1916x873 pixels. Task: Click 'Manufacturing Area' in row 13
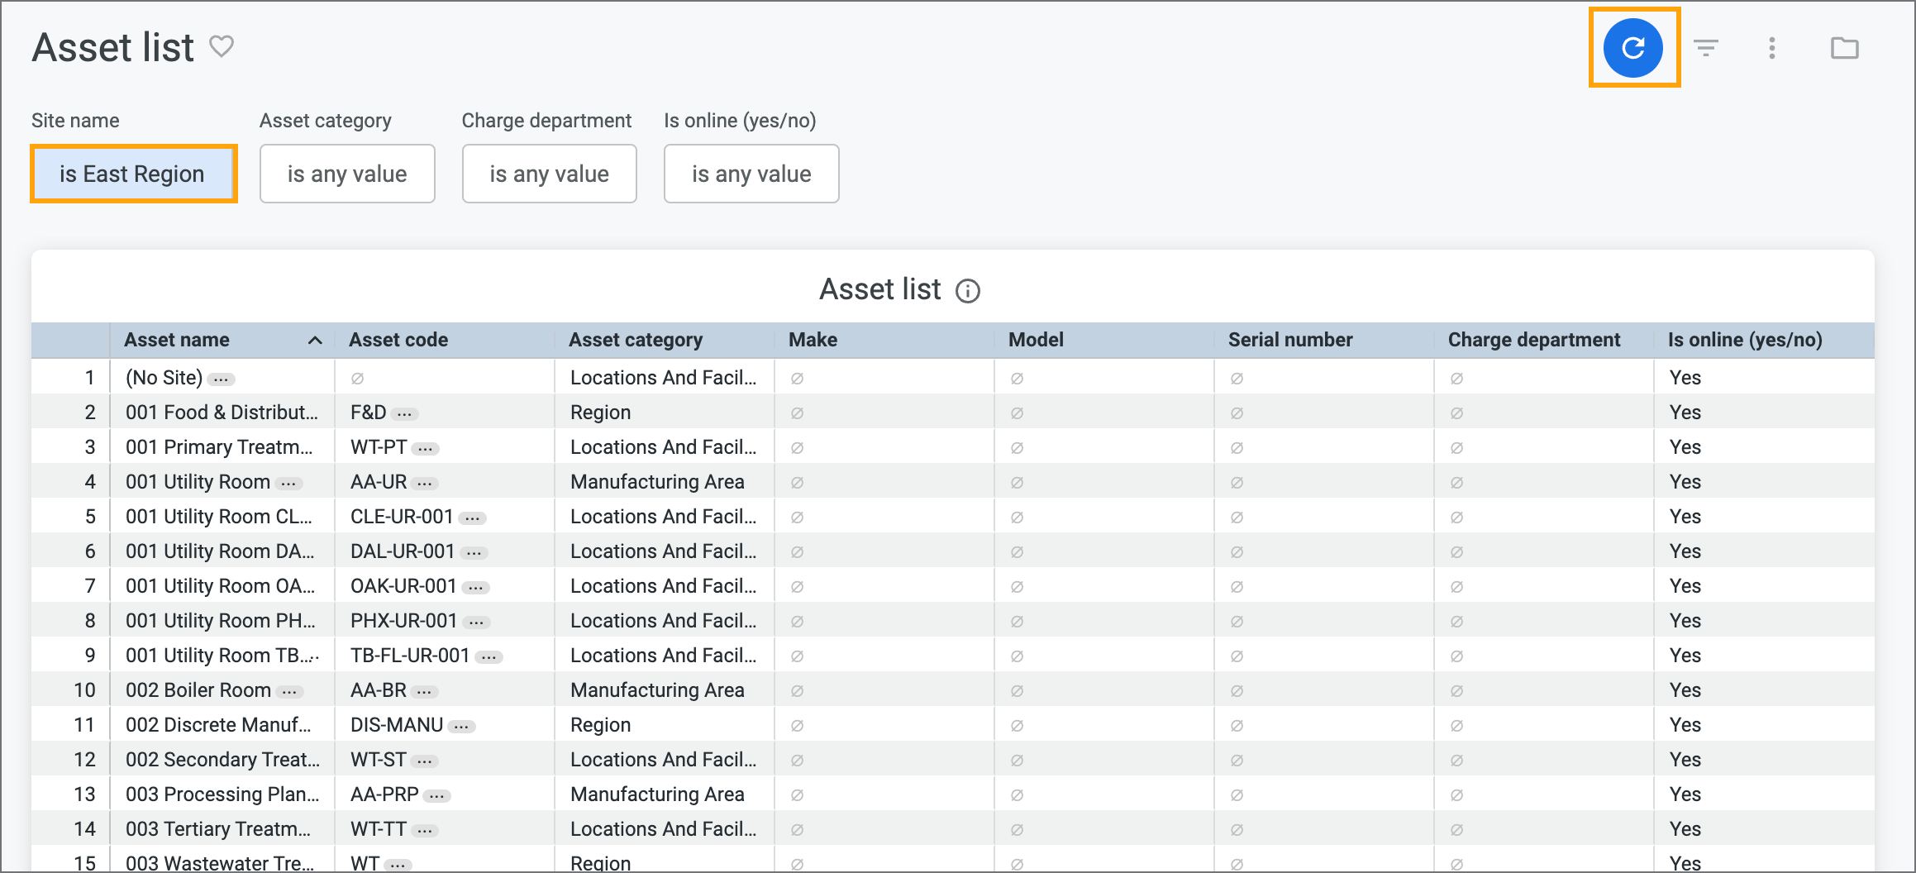(x=657, y=794)
